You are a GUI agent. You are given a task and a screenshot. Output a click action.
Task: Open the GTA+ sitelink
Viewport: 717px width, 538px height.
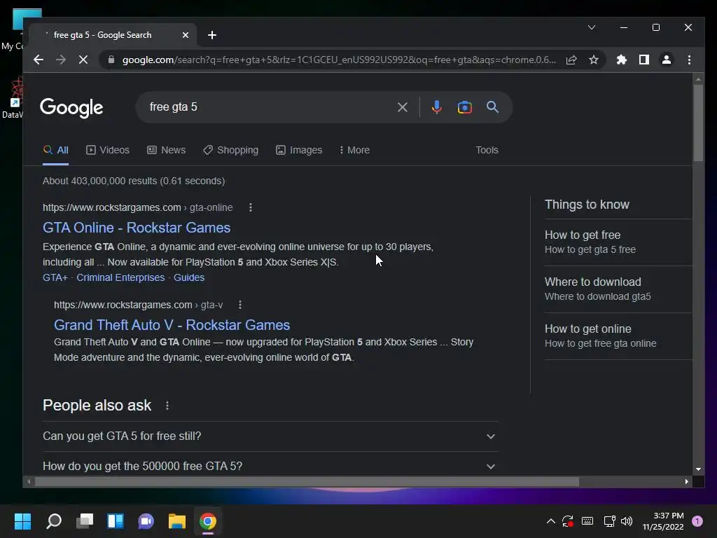pos(55,277)
